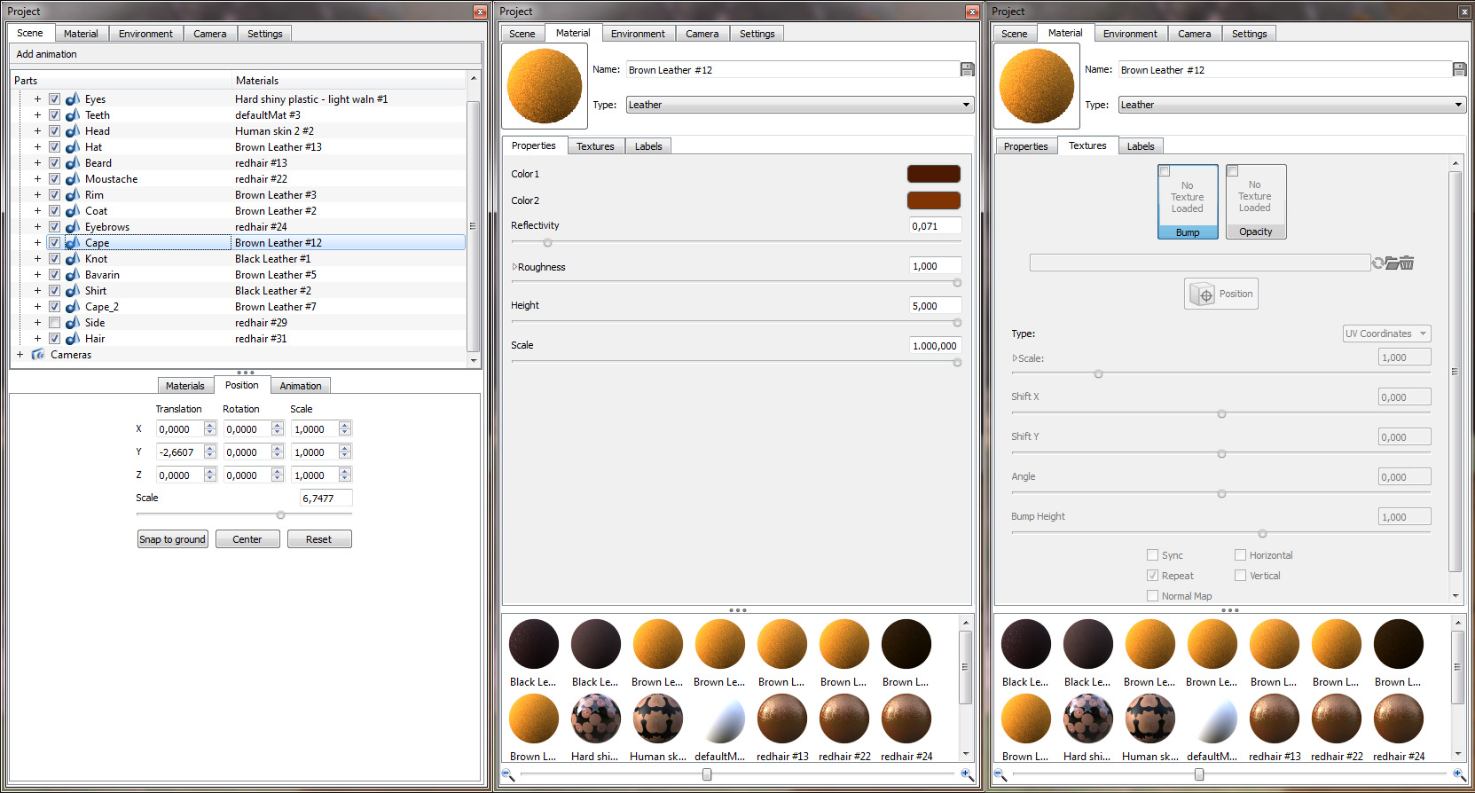Image resolution: width=1475 pixels, height=793 pixels.
Task: Open the Color1 swatch
Action: (933, 174)
